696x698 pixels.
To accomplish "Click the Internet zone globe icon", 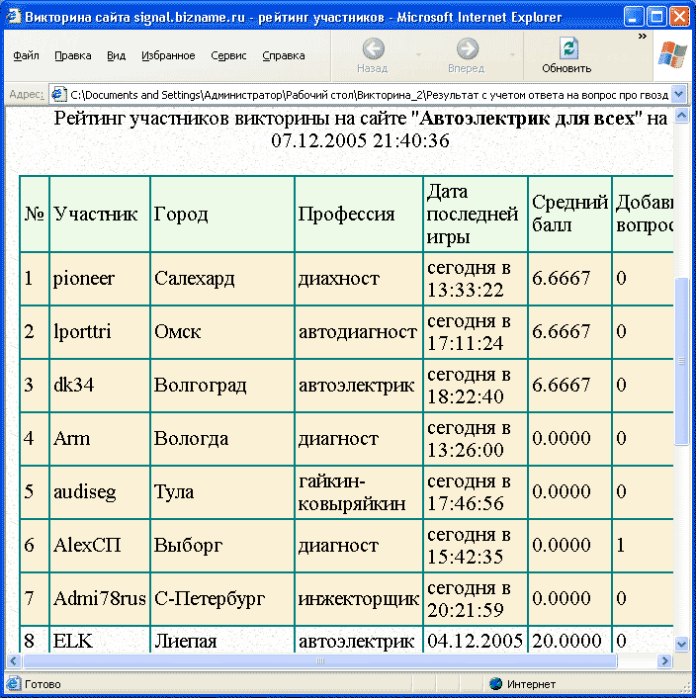I will (x=495, y=683).
